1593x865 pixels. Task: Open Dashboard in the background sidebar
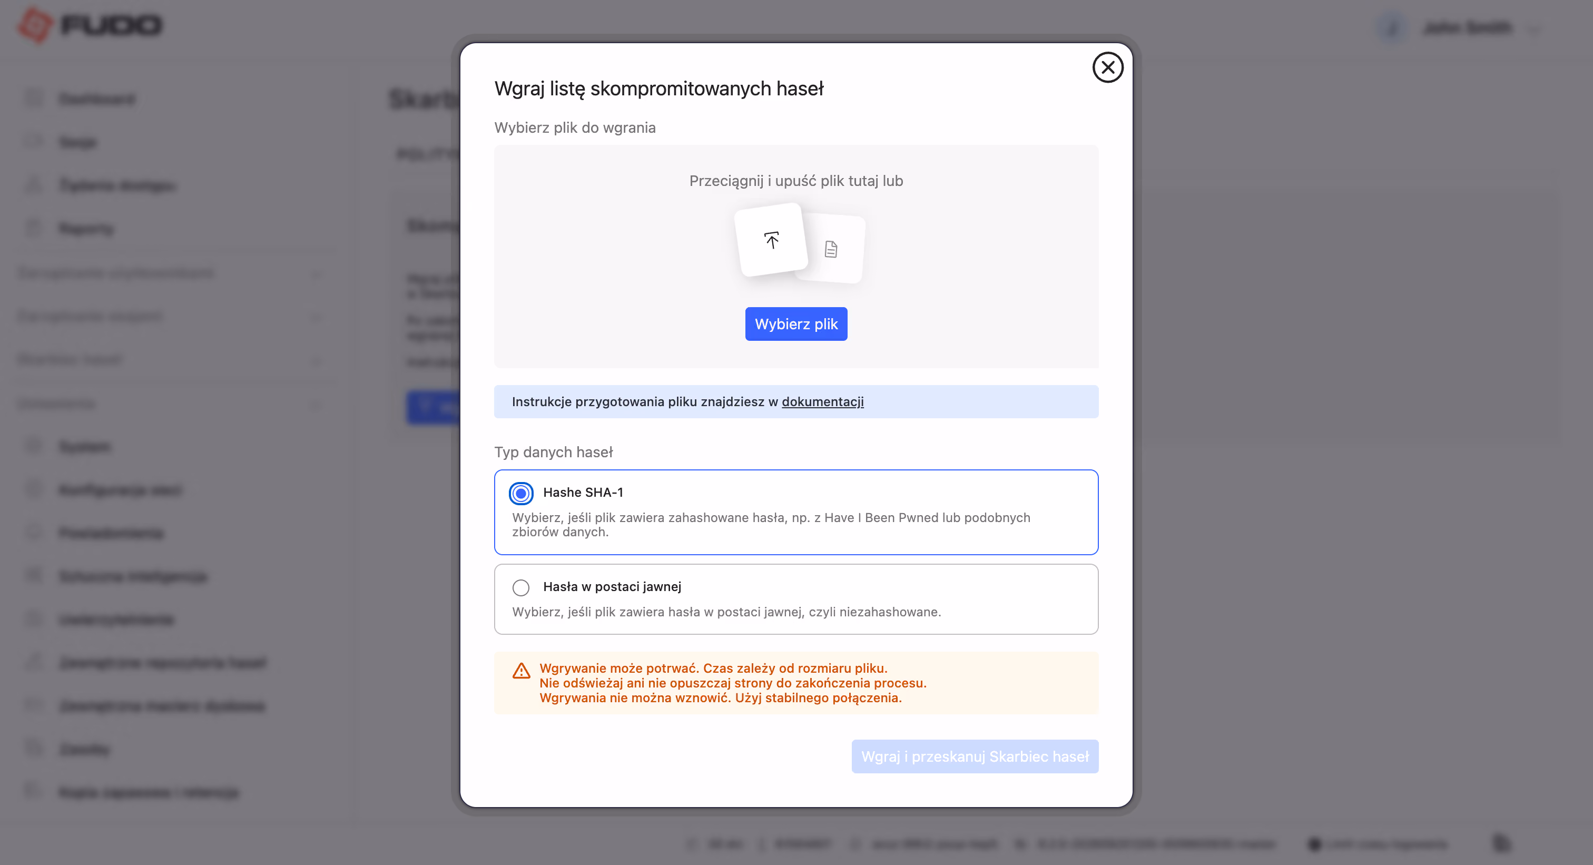pyautogui.click(x=97, y=100)
